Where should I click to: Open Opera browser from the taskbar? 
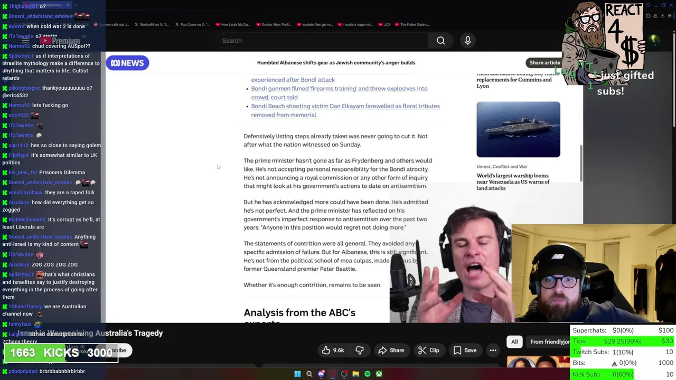(333, 374)
